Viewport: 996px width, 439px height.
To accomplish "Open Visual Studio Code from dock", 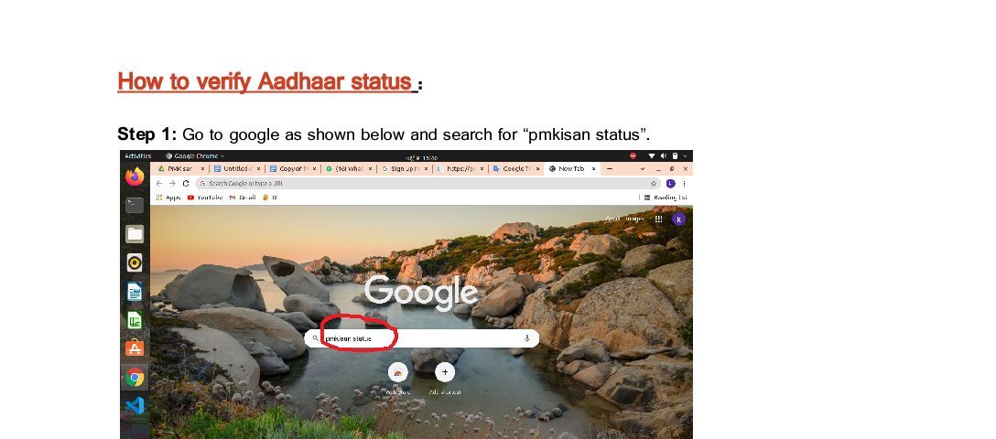I will click(135, 405).
